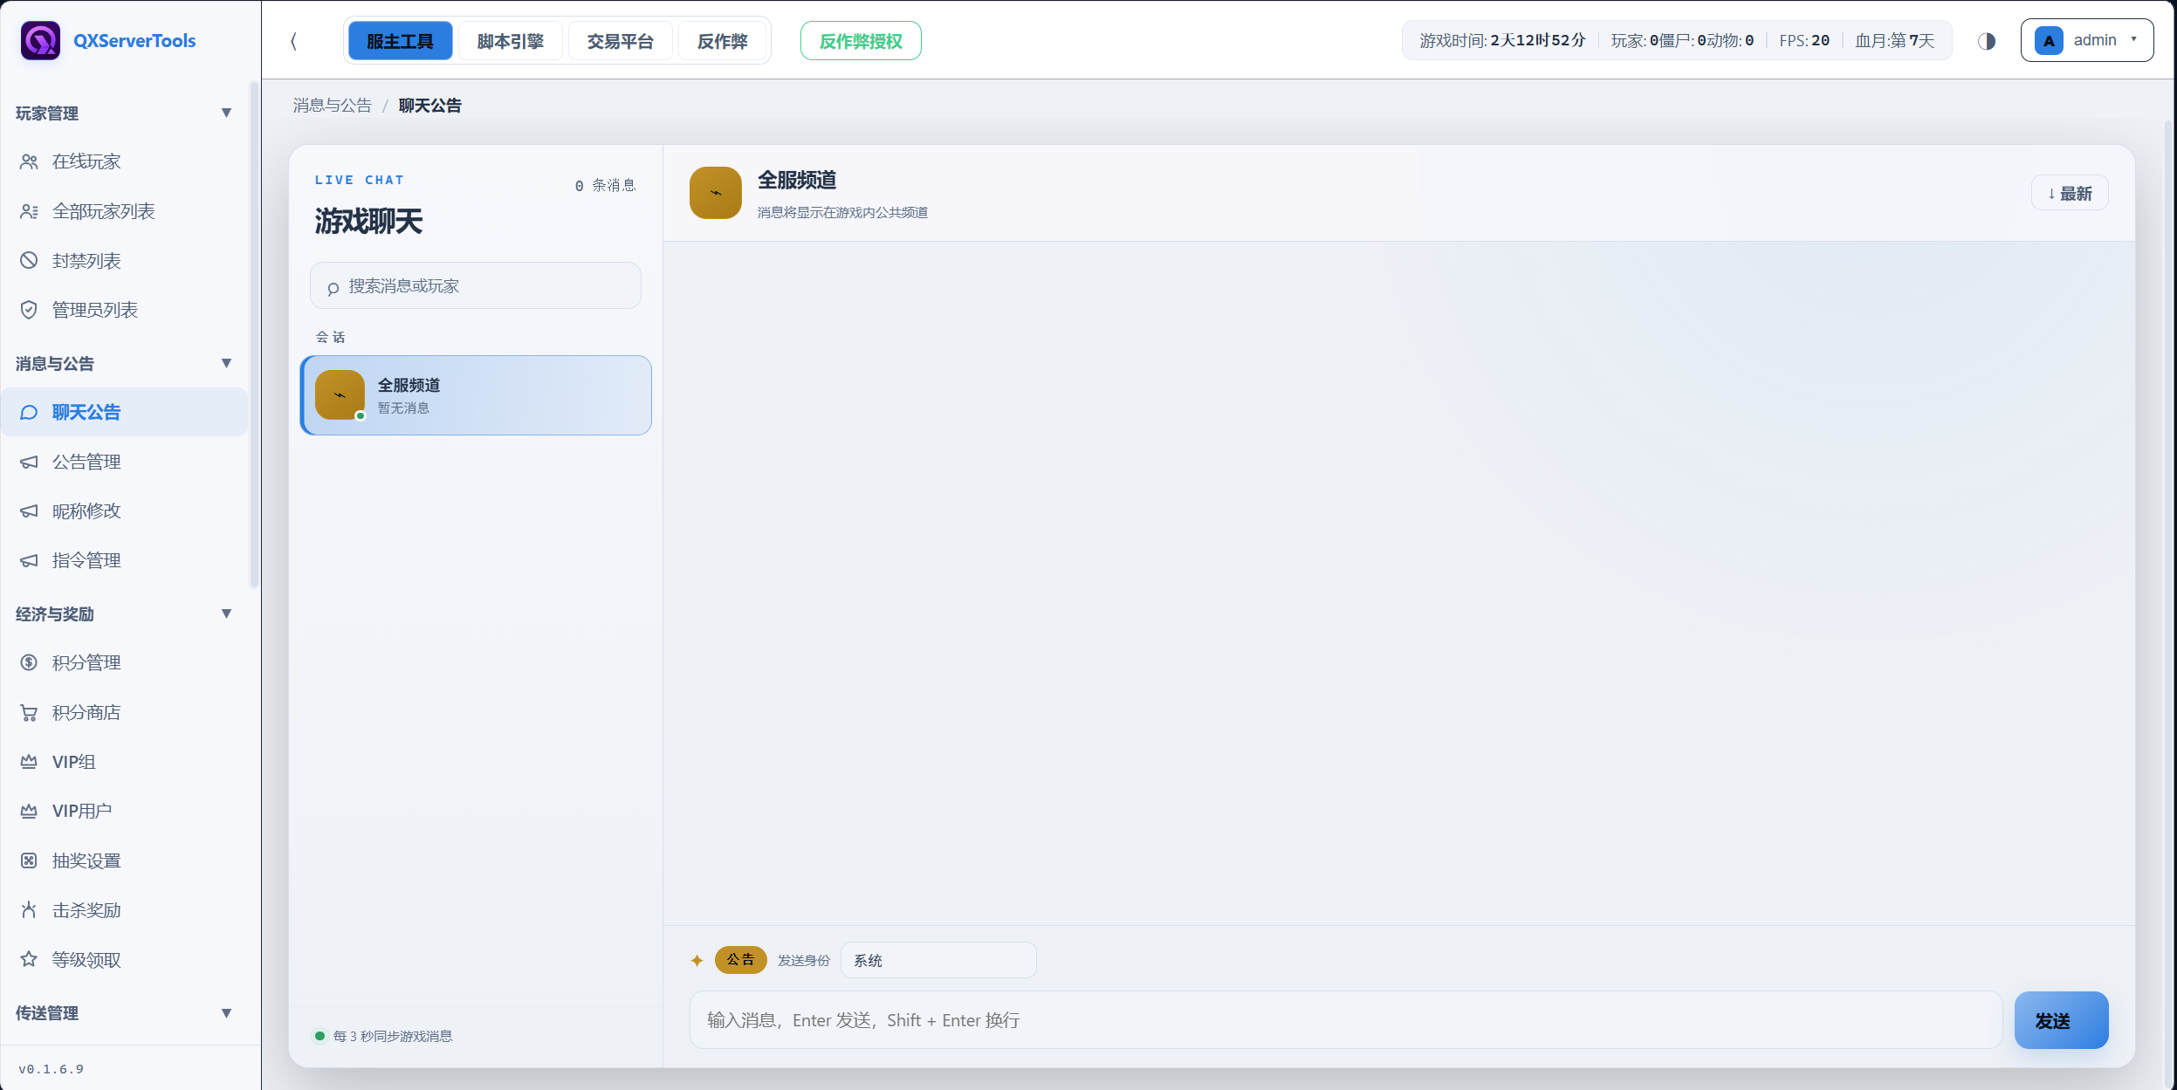Open 在线玩家 via its people icon

29,161
